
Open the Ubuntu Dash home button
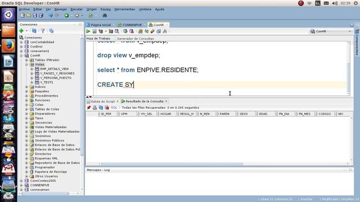click(8, 15)
